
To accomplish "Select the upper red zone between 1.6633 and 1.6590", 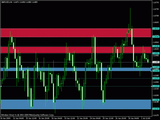I will [76, 33].
